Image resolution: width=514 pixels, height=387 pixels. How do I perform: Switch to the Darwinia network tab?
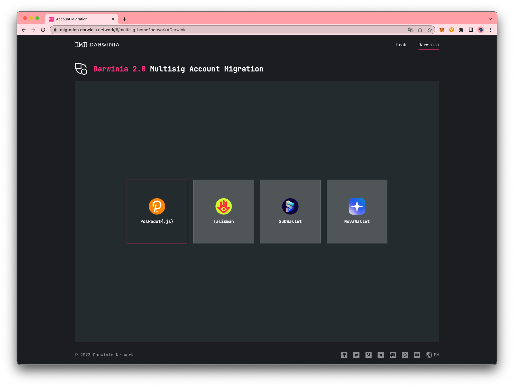click(428, 45)
